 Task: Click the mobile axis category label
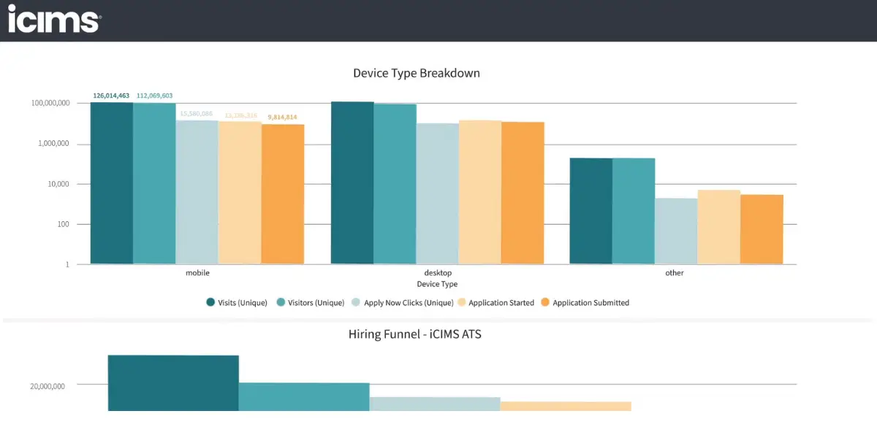point(197,273)
